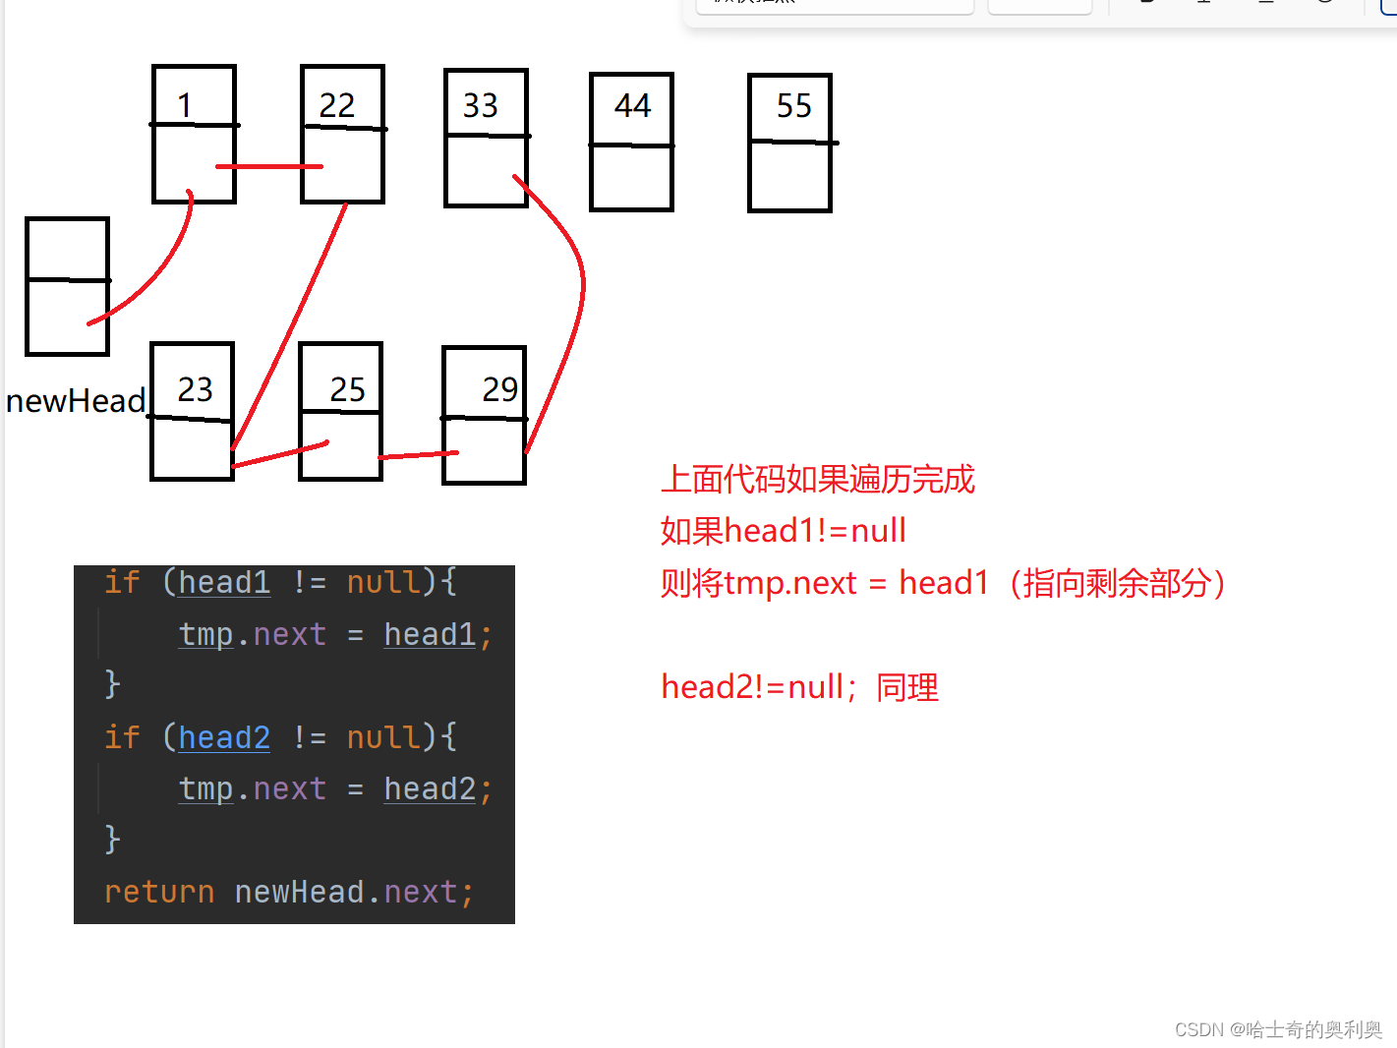The image size is (1397, 1048).
Task: Click the newHead label under the empty node
Action: (76, 401)
